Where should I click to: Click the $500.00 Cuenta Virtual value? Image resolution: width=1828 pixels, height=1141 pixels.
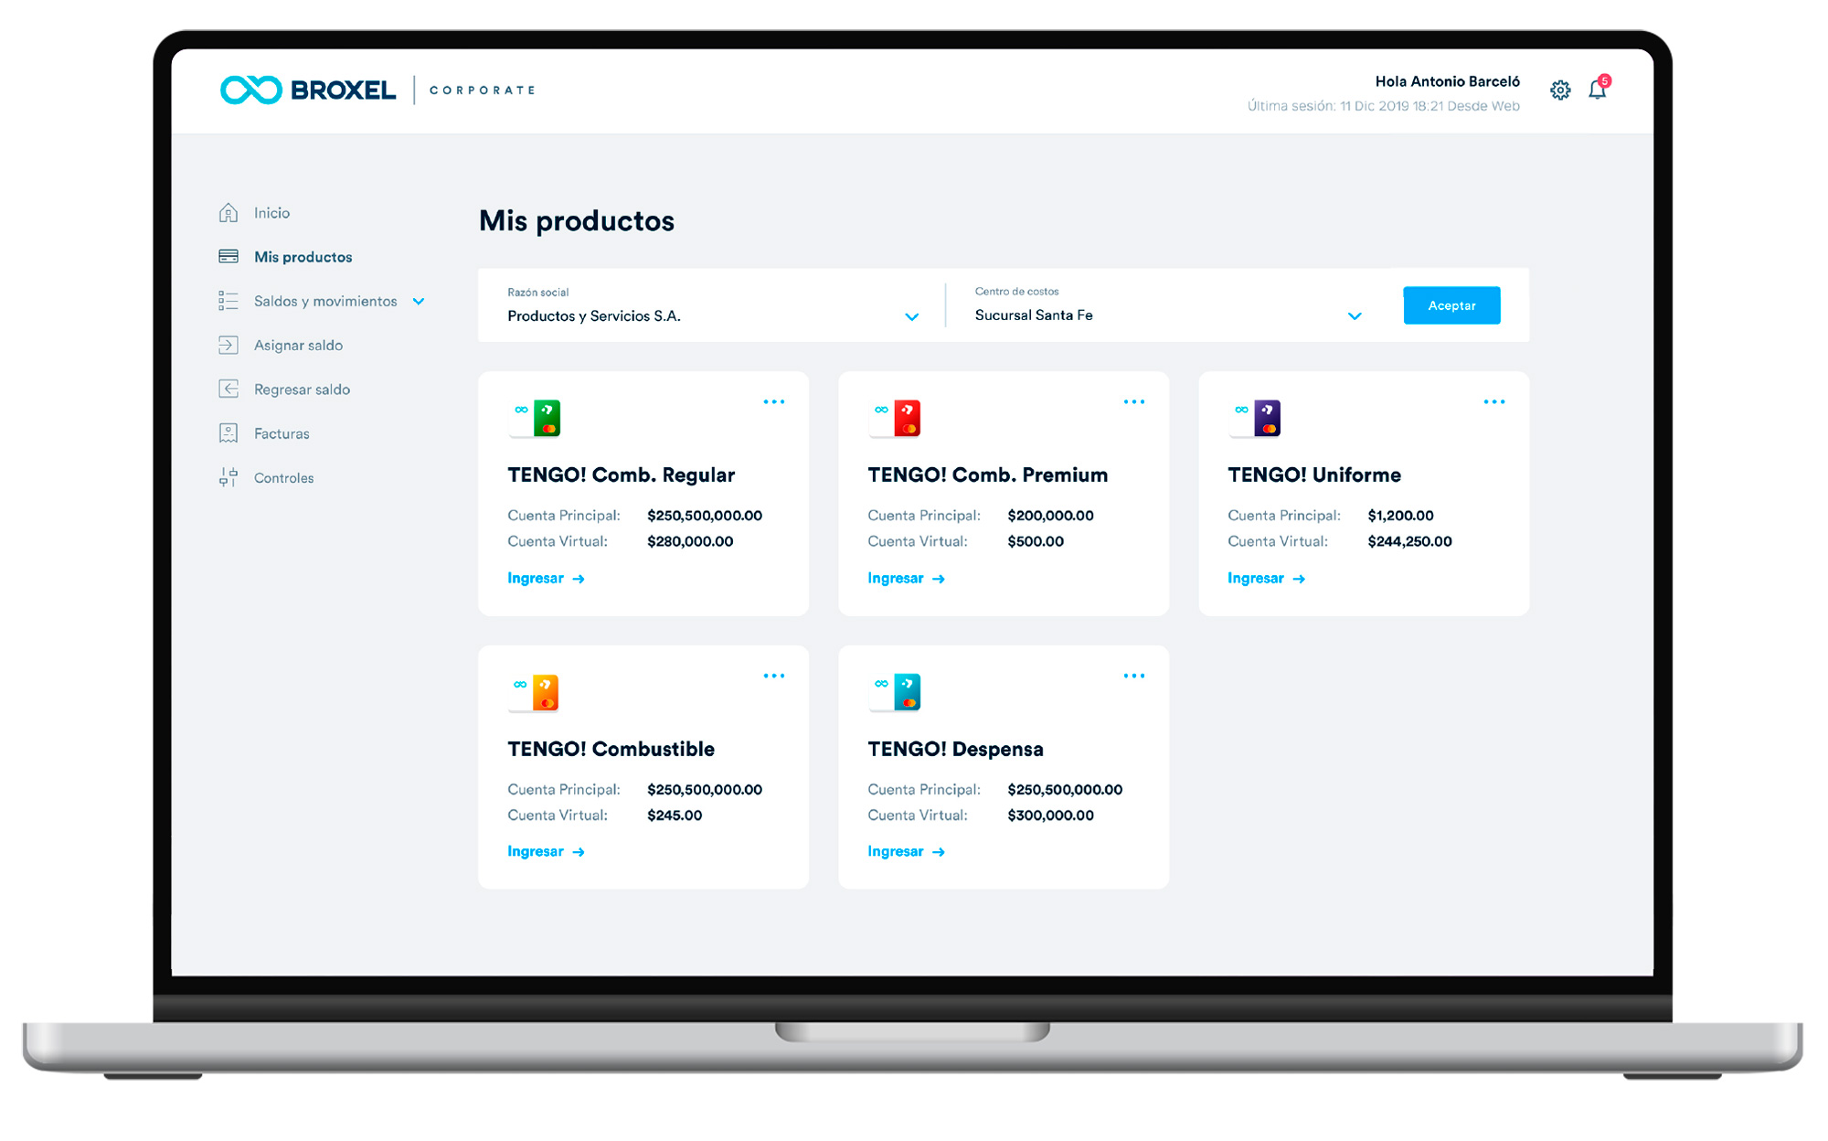point(1036,541)
